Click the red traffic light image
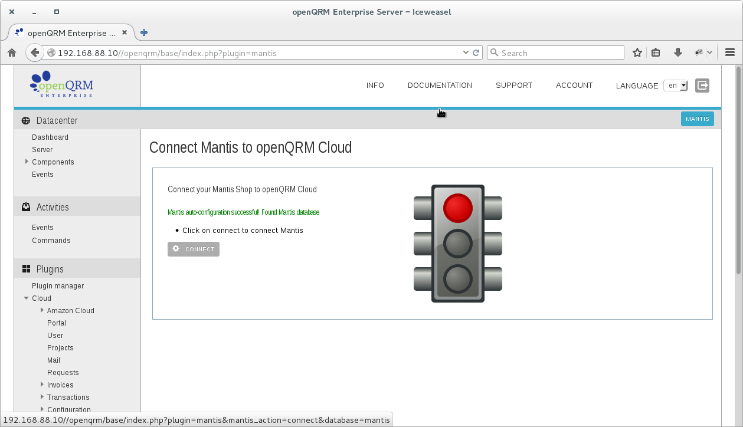The width and height of the screenshot is (743, 427). click(x=458, y=243)
